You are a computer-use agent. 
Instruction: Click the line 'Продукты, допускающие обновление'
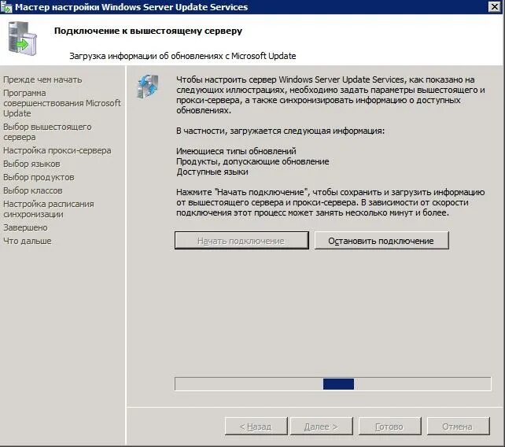point(252,161)
